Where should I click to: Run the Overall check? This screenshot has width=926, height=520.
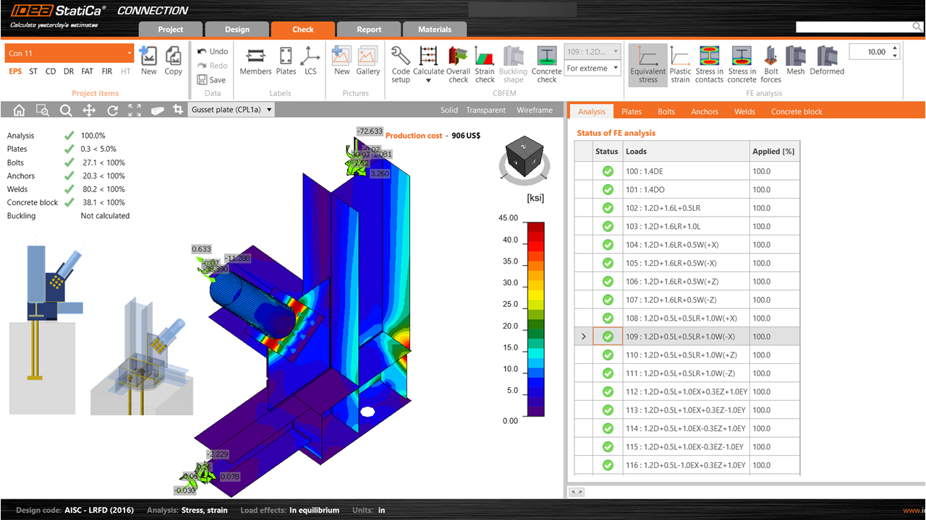(x=458, y=64)
